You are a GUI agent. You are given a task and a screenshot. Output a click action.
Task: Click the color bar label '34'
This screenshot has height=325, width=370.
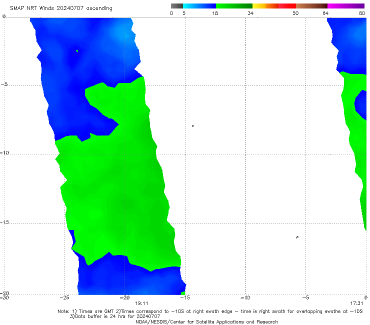point(250,13)
